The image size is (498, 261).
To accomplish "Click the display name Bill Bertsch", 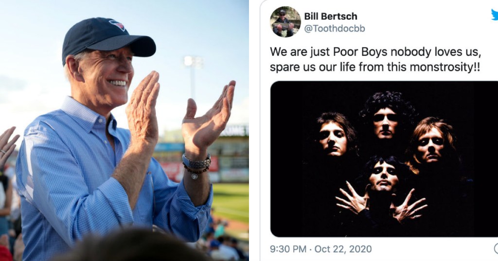I will coord(330,16).
